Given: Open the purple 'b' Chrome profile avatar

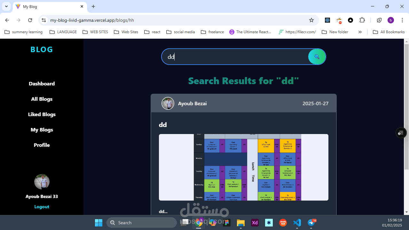Looking at the screenshot, I should [x=391, y=20].
